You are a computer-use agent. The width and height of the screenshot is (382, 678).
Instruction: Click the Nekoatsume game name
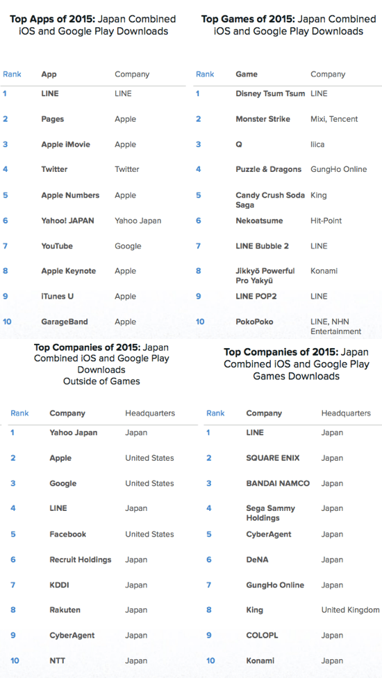pos(259,221)
